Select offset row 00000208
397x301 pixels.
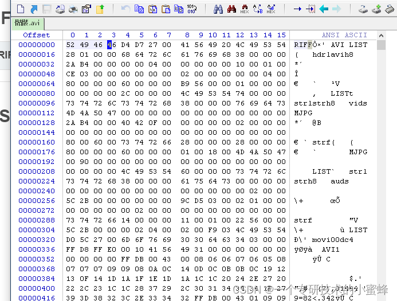tap(37, 171)
